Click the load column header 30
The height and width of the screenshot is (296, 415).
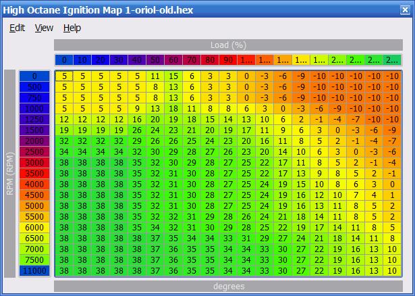click(x=119, y=60)
